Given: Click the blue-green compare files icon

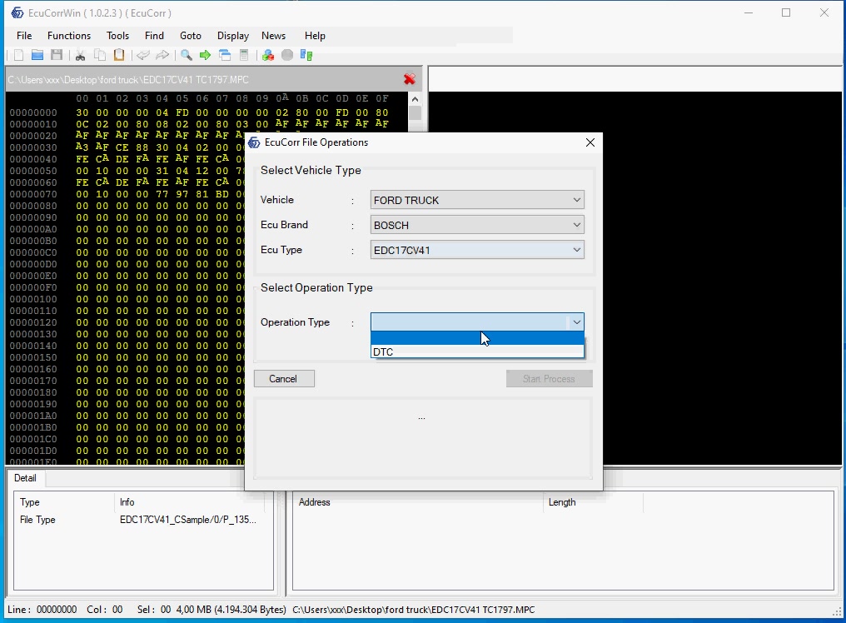Looking at the screenshot, I should 306,55.
